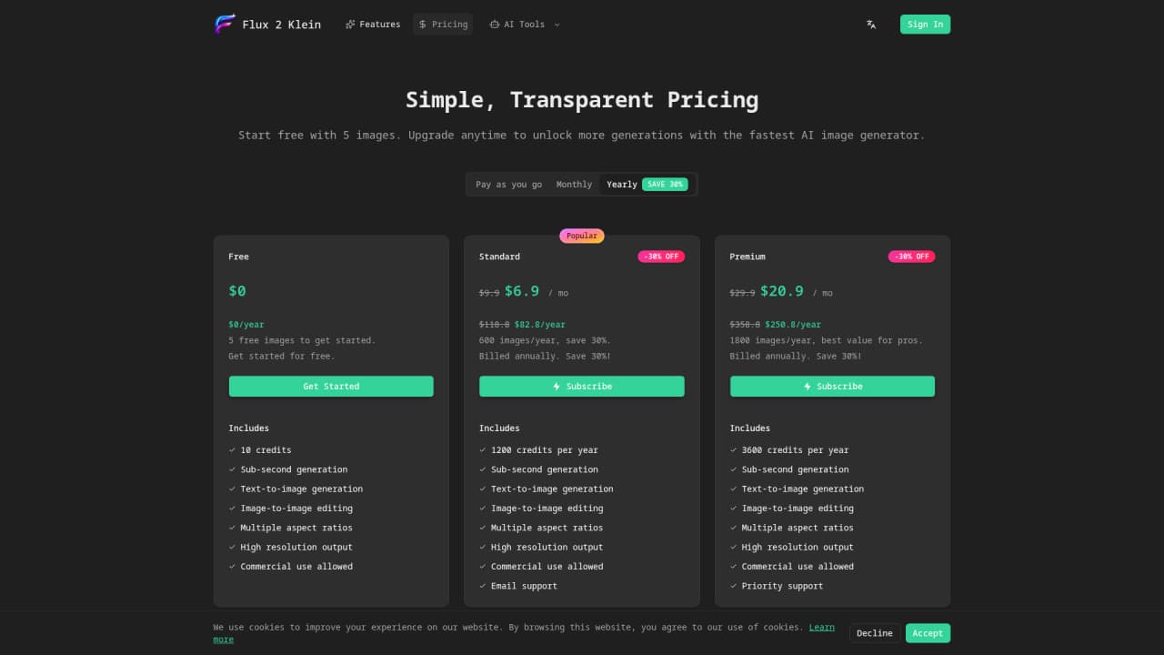
Task: Click the Free plan $0 price
Action: 237,291
